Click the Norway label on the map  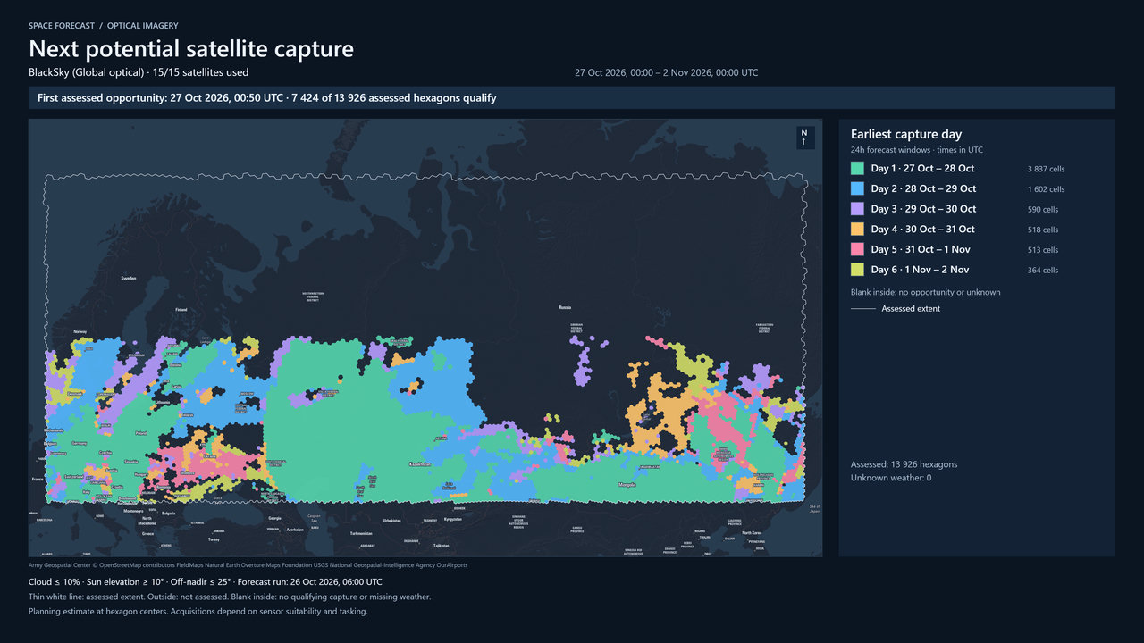[x=80, y=332]
